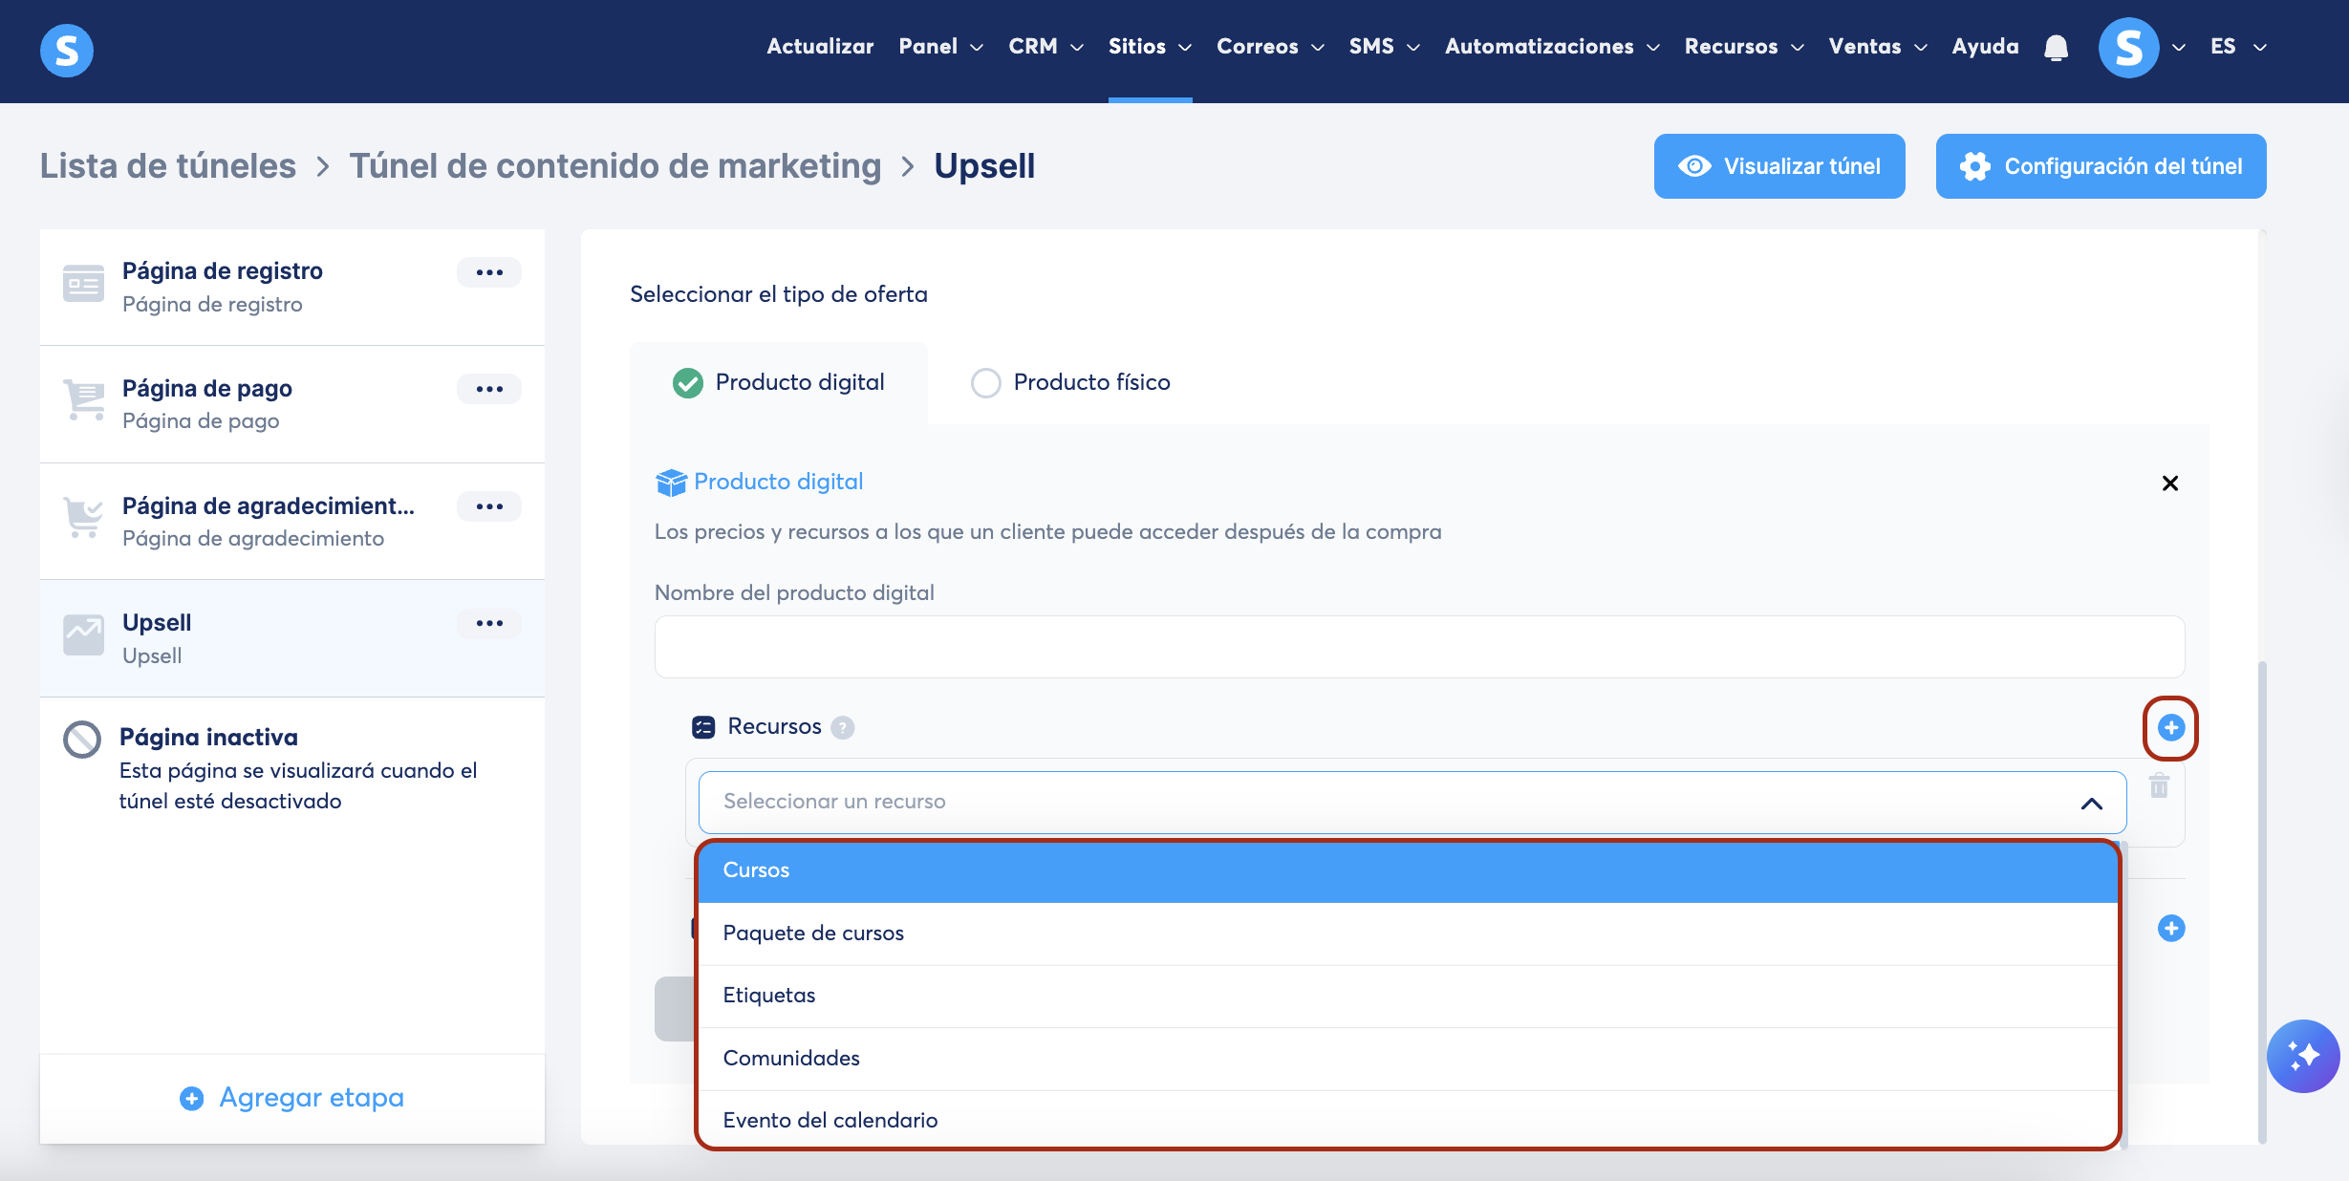Open the Recursos help question mark
The width and height of the screenshot is (2349, 1181).
842,728
